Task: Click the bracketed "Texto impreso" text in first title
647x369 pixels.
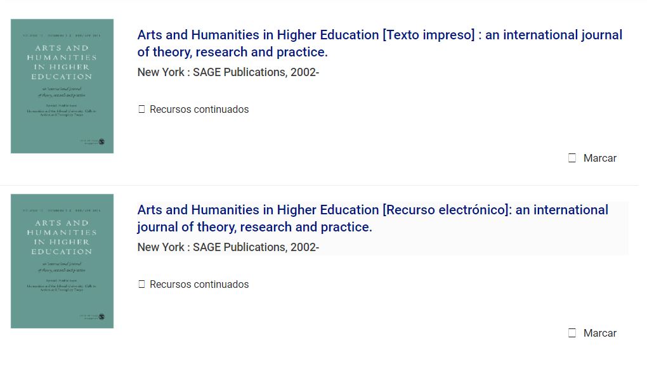Action: [429, 35]
